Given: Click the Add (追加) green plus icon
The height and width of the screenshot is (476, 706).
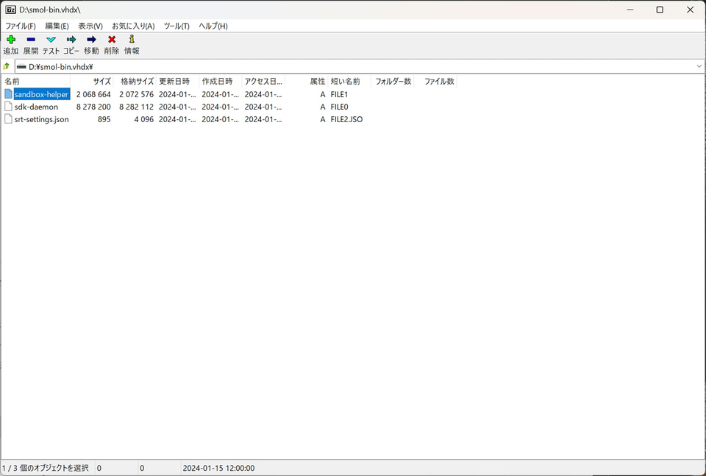Looking at the screenshot, I should coord(11,40).
